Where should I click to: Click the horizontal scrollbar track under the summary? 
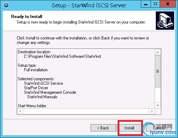[86, 111]
